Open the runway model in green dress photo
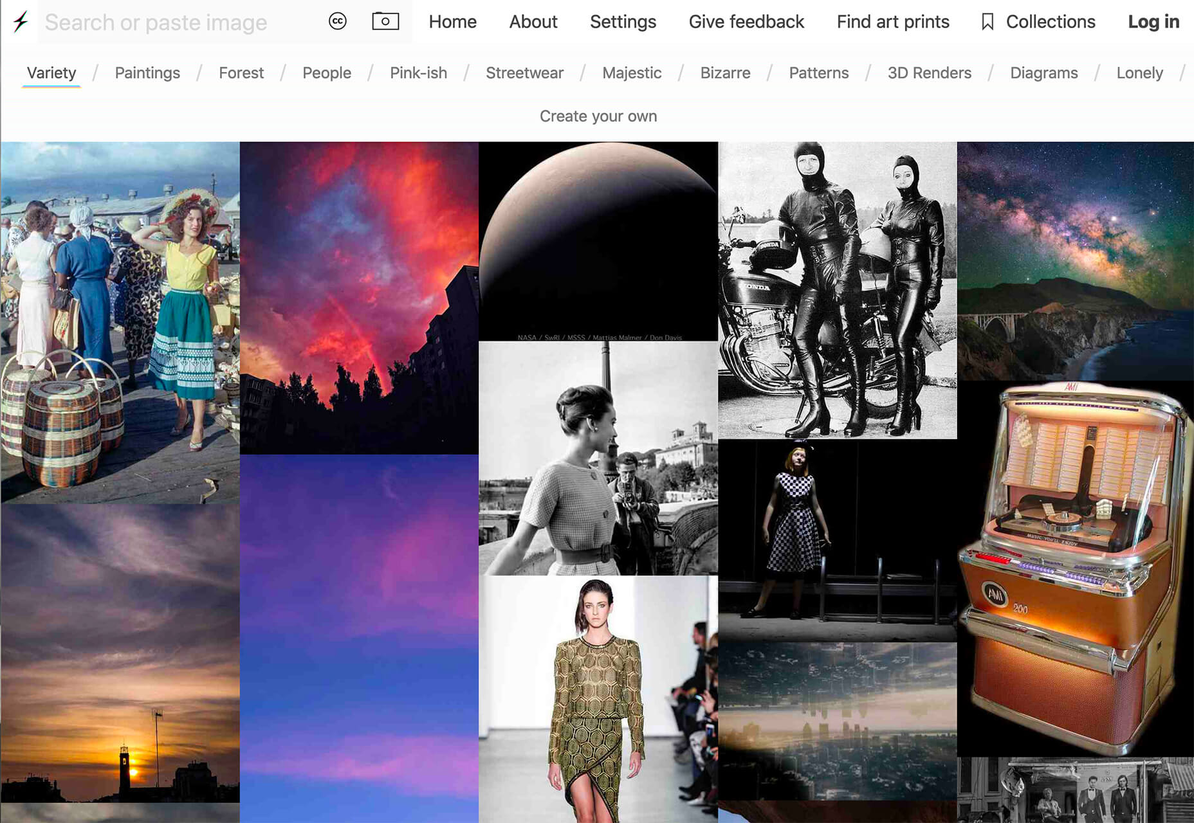The image size is (1194, 823). pyautogui.click(x=598, y=700)
